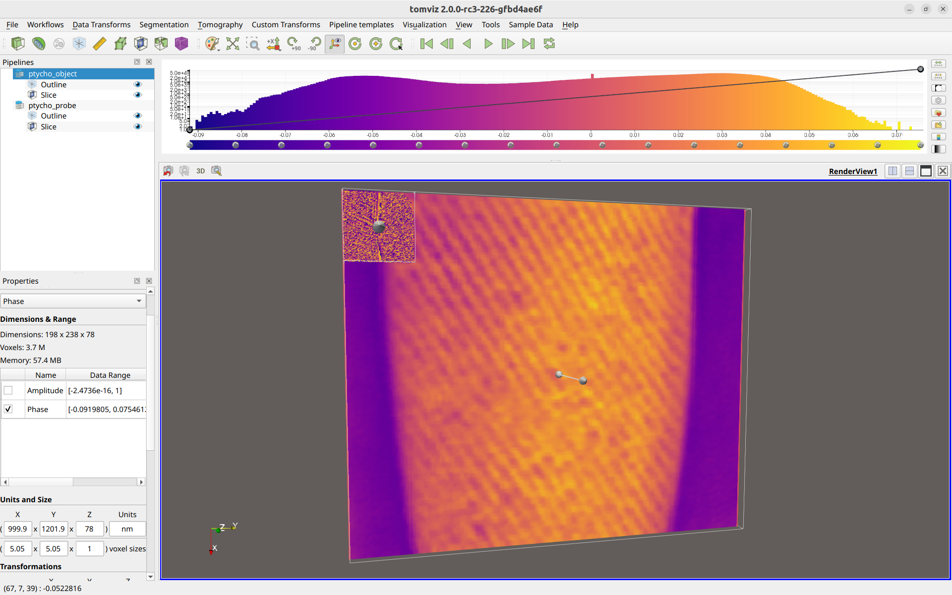Open the Data Transforms menu
The height and width of the screenshot is (595, 952).
[102, 25]
